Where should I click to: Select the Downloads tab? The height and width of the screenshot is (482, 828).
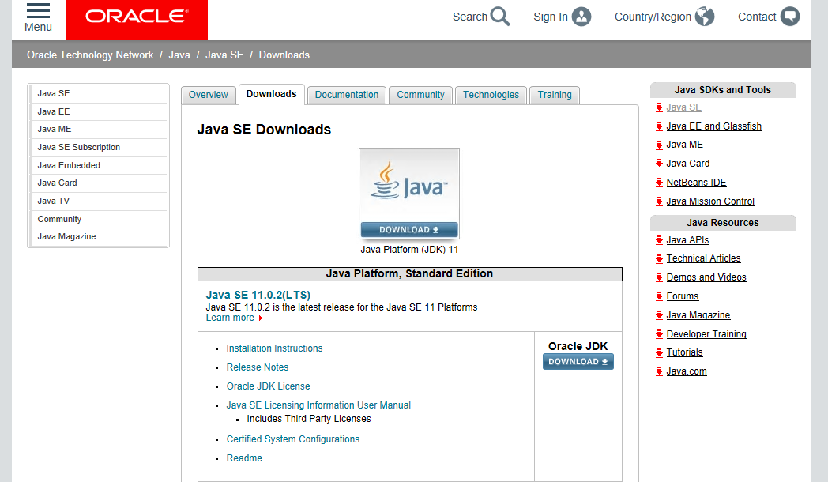(x=272, y=94)
